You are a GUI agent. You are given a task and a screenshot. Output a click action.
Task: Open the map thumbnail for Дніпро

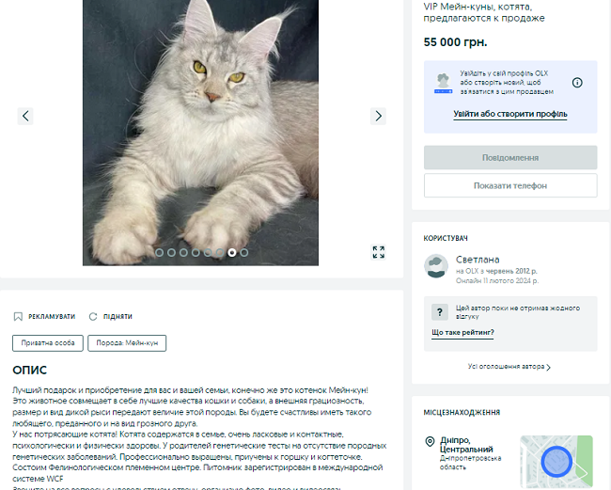click(556, 462)
